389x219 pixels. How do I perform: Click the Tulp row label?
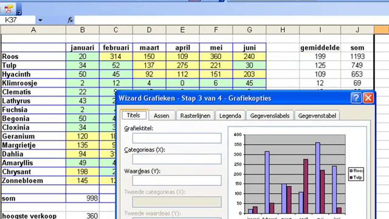pos(33,66)
